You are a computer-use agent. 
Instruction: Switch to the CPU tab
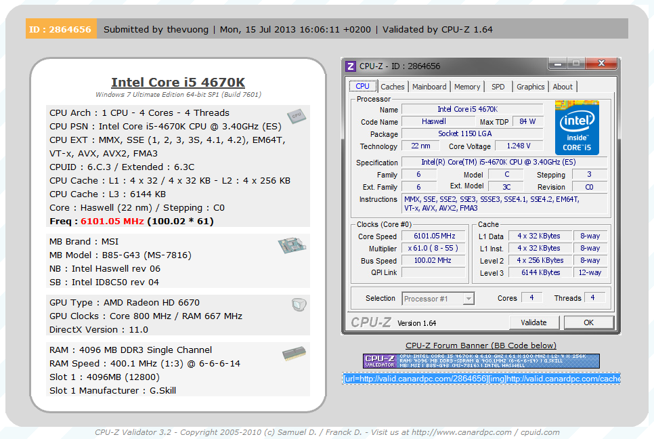362,86
